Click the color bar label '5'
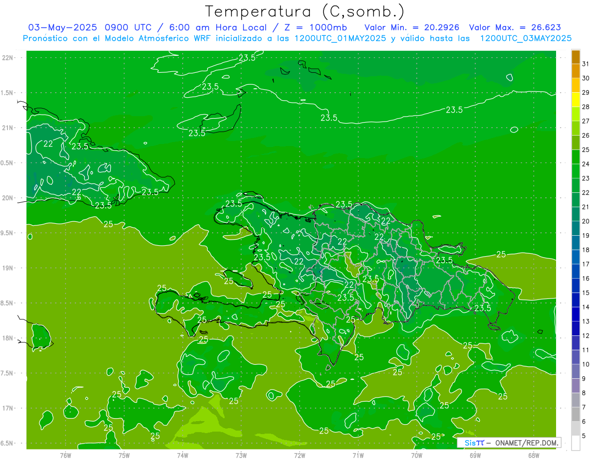Viewport: 599px width, 462px height. click(584, 436)
